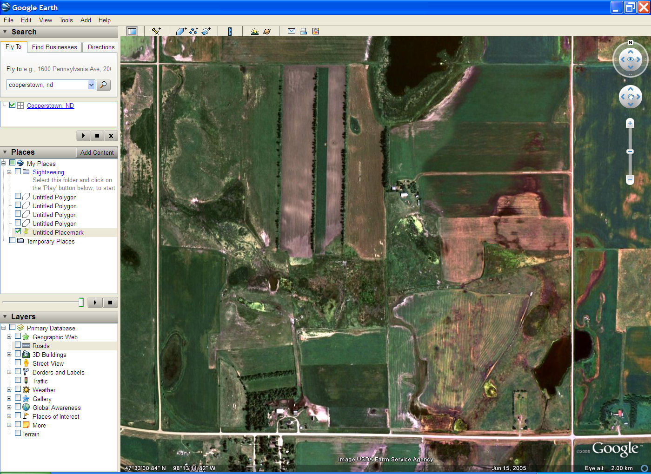The image size is (651, 474).
Task: Enable the Borders and Labels checkbox
Action: [18, 371]
